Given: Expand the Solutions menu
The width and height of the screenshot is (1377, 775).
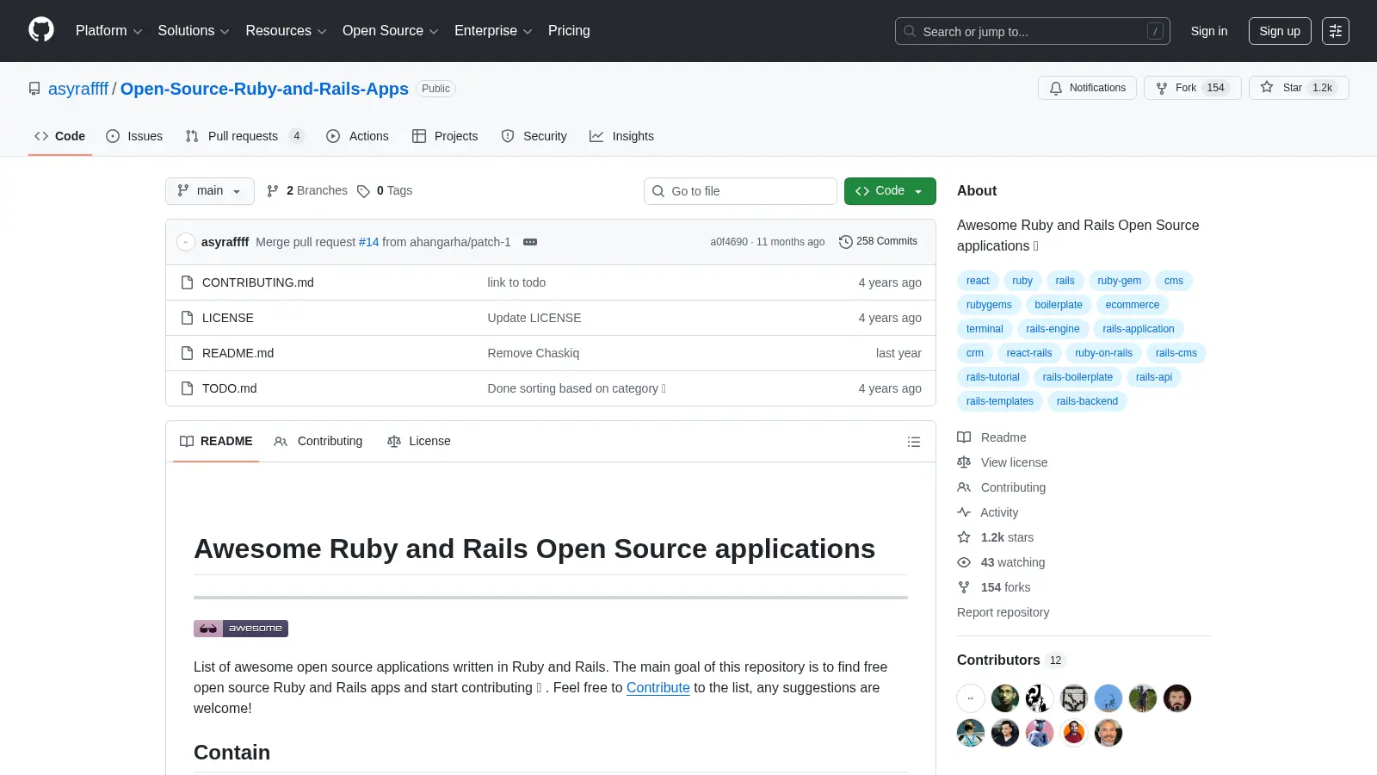Looking at the screenshot, I should (x=194, y=31).
